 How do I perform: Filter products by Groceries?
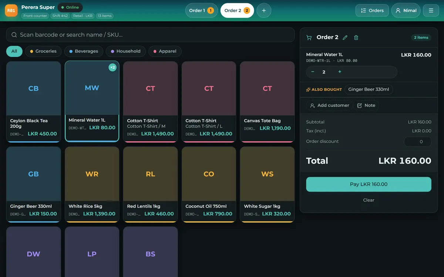pos(43,51)
